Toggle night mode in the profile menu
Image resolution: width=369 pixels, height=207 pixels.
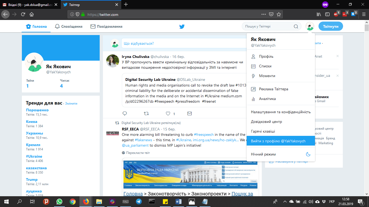281,154
